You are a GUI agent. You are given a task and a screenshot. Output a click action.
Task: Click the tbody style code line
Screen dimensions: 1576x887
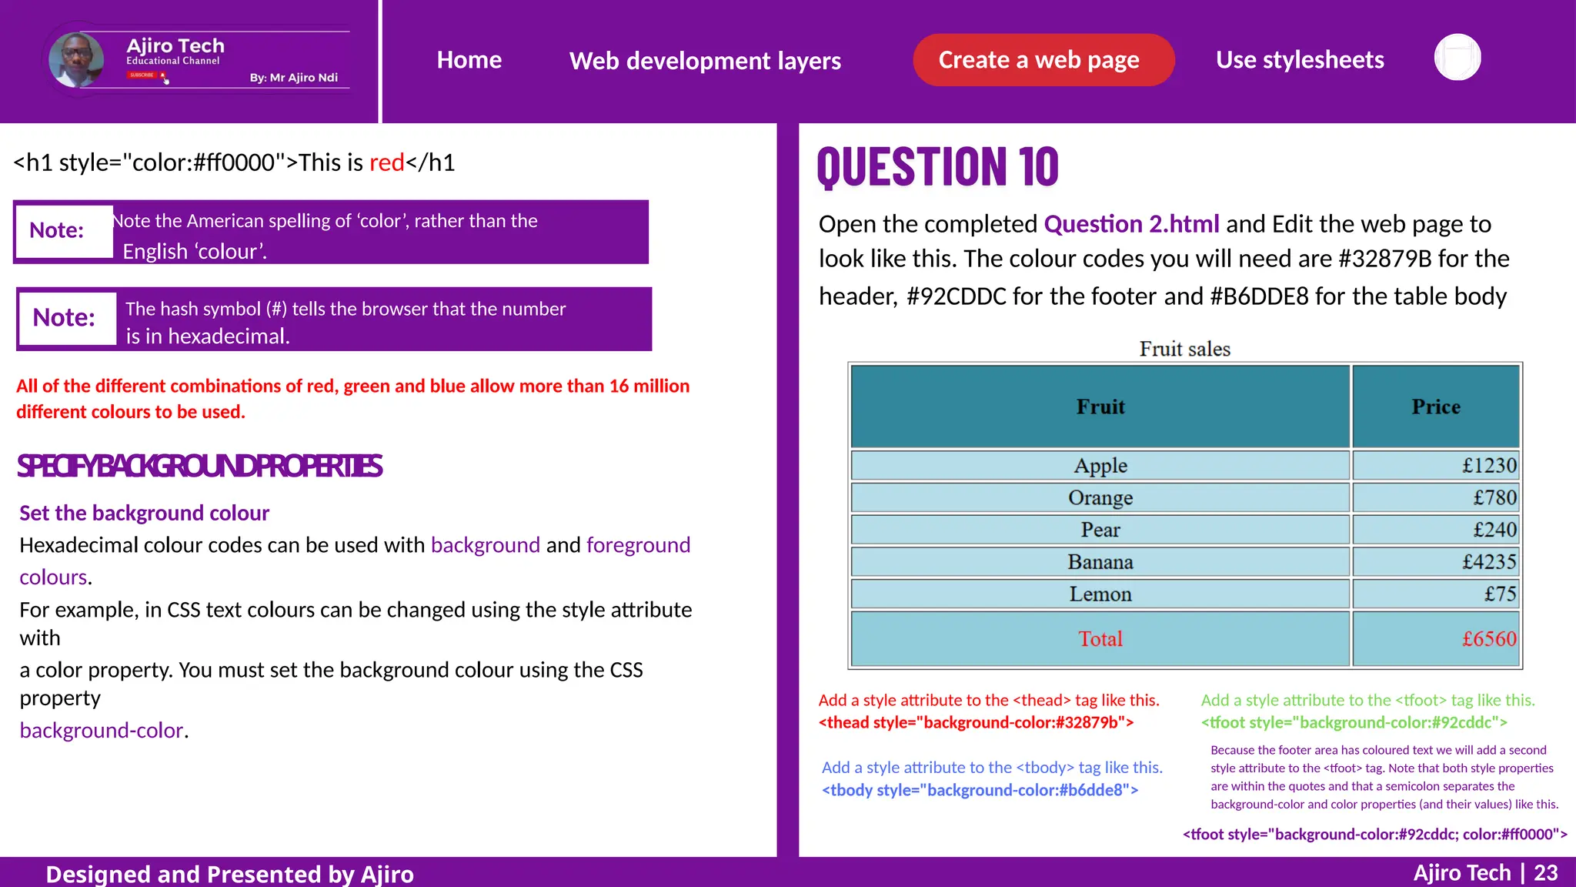point(980,790)
